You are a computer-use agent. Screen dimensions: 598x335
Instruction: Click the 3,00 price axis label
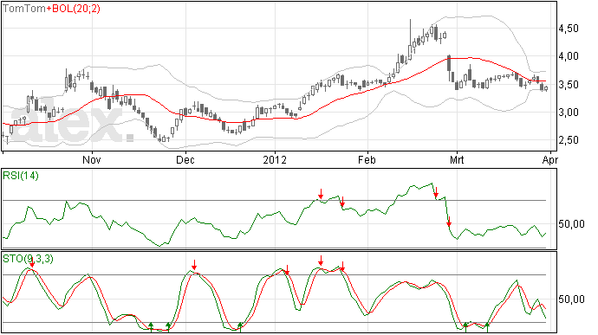click(x=569, y=113)
